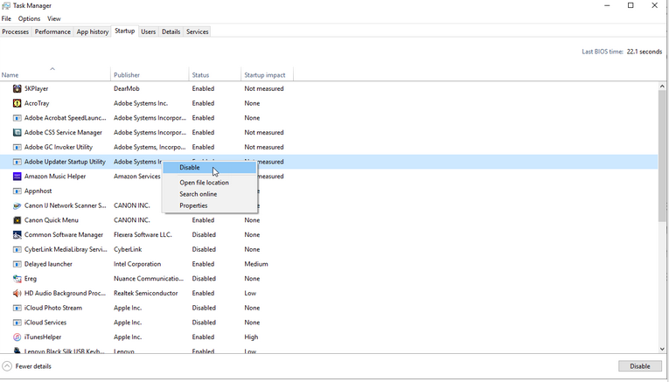Select the iTunesHelper row name
This screenshot has width=669, height=382.
point(43,337)
